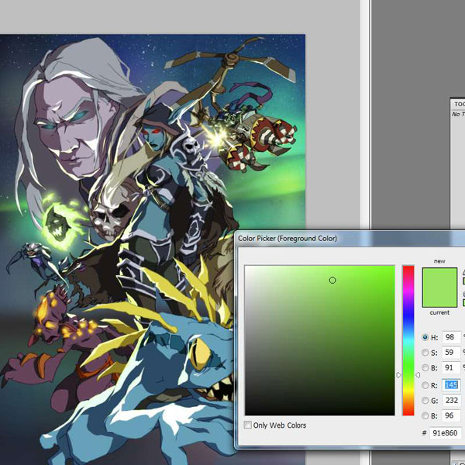Click the right hue slider arrow handle
The width and height of the screenshot is (465, 465).
pos(418,375)
